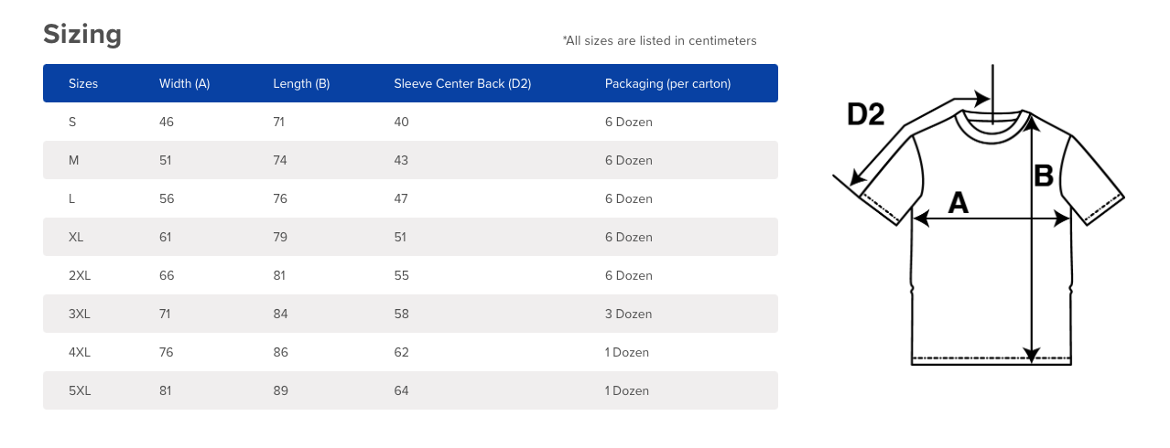Viewport: 1170px width, 448px height.
Task: Click the B length label on diagram
Action: click(1044, 176)
